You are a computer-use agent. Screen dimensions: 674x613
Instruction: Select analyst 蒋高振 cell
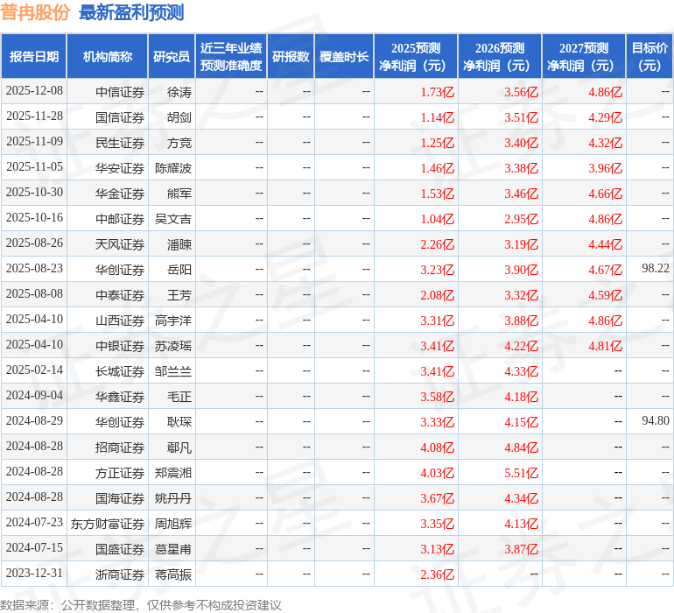[173, 574]
